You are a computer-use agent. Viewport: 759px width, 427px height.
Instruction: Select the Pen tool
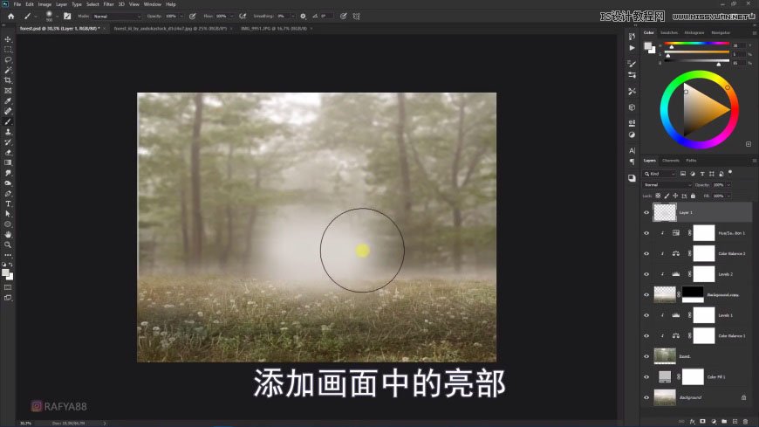click(x=8, y=193)
